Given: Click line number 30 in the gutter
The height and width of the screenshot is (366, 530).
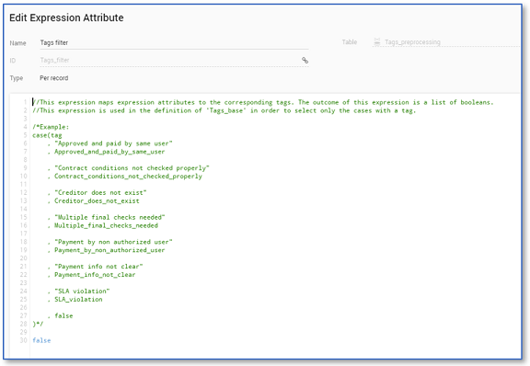Looking at the screenshot, I should pos(23,340).
